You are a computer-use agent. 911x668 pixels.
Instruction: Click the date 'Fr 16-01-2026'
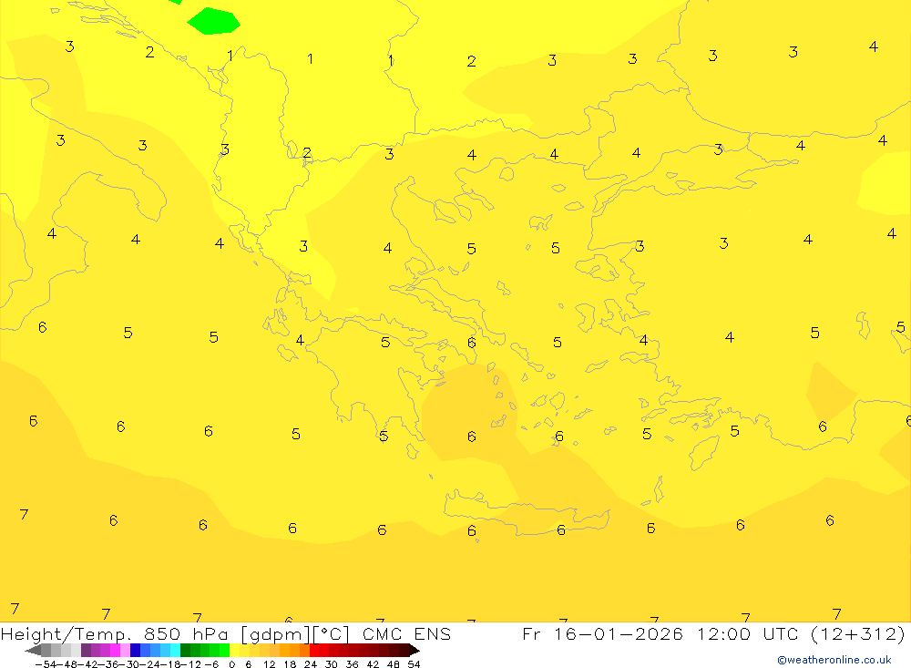[x=602, y=634]
